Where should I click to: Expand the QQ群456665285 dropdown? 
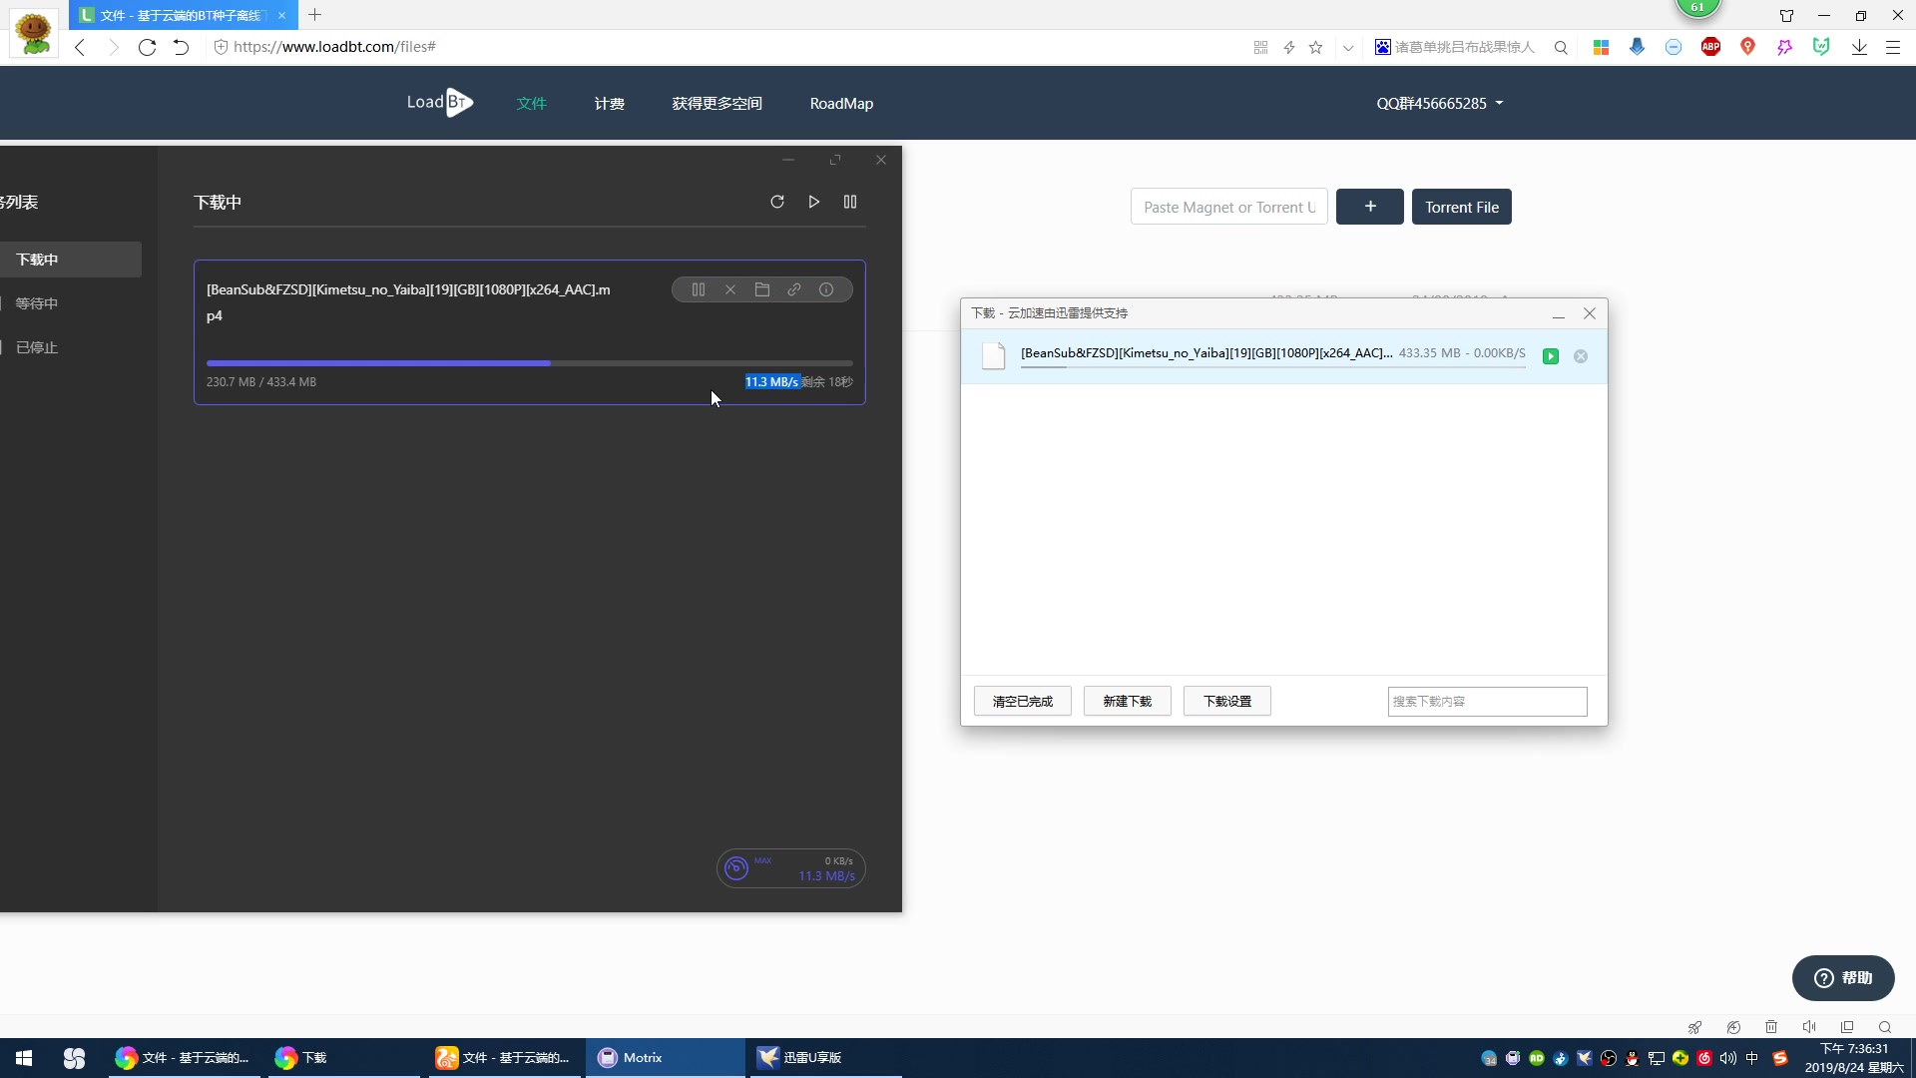coord(1440,104)
